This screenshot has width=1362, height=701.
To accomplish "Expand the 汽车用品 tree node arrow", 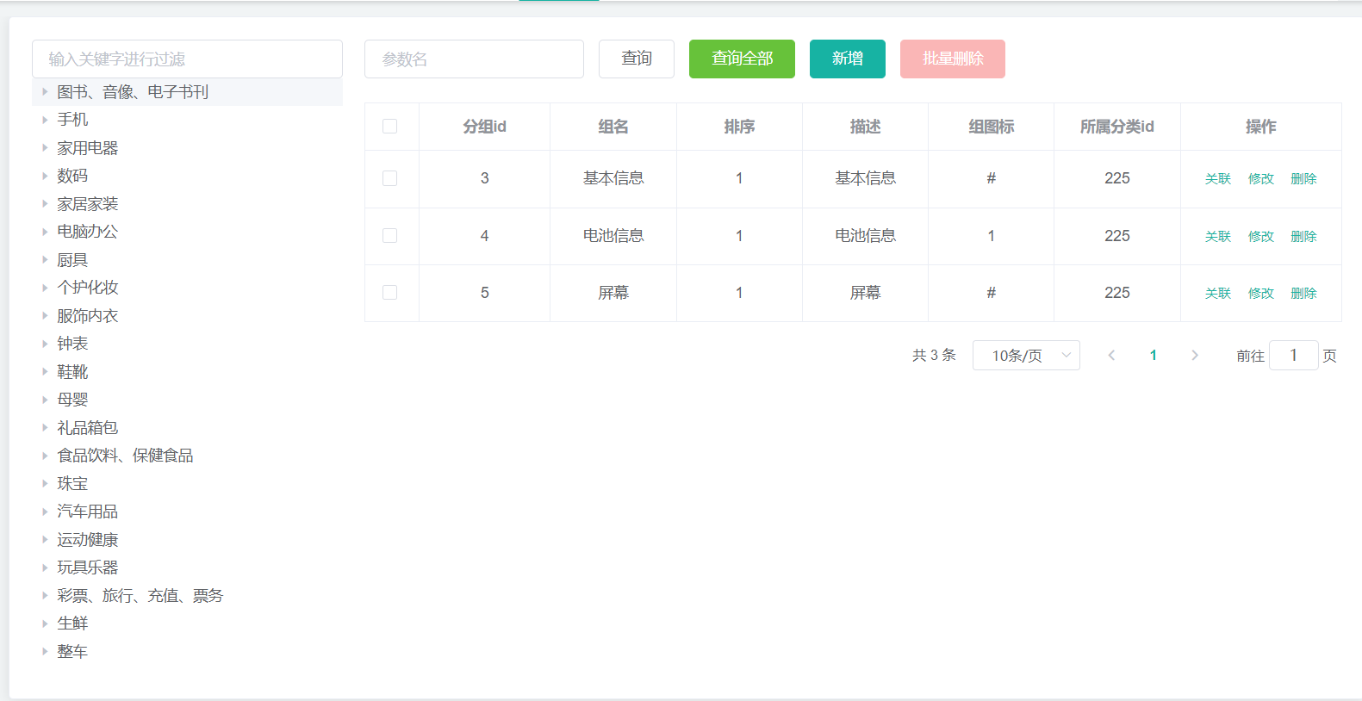I will pos(45,512).
